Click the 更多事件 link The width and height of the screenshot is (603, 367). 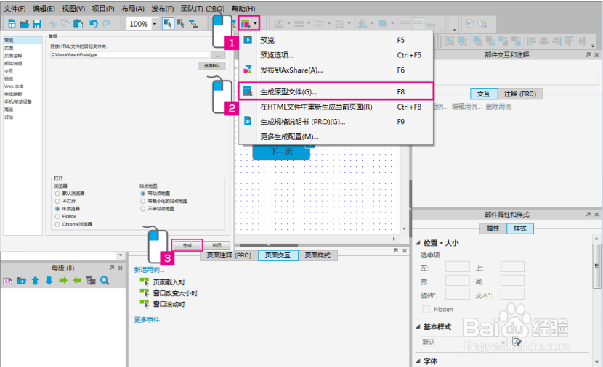(x=147, y=319)
